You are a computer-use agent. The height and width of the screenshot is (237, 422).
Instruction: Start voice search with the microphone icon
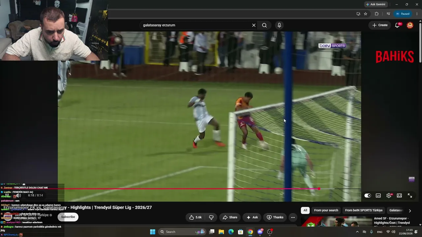(279, 25)
